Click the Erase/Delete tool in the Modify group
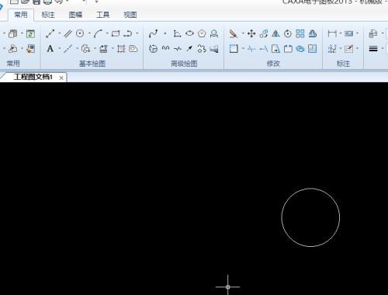This screenshot has height=295, width=388. (x=234, y=33)
